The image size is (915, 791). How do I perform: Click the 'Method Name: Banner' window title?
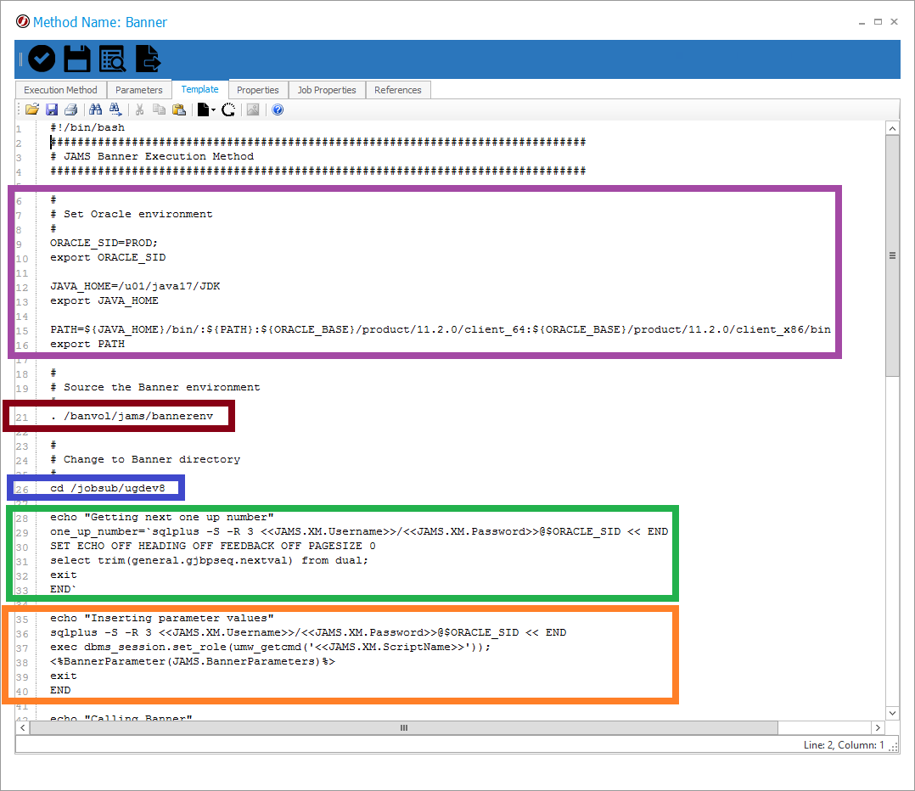point(100,22)
